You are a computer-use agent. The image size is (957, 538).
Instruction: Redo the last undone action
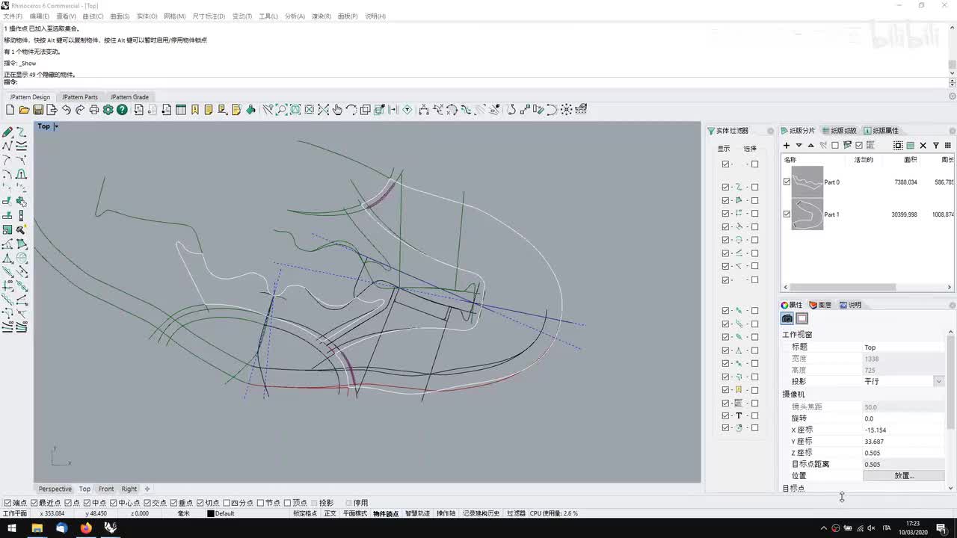(79, 110)
